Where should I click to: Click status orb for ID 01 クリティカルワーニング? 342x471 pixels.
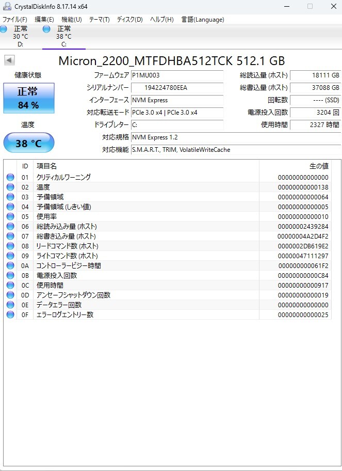[x=10, y=177]
